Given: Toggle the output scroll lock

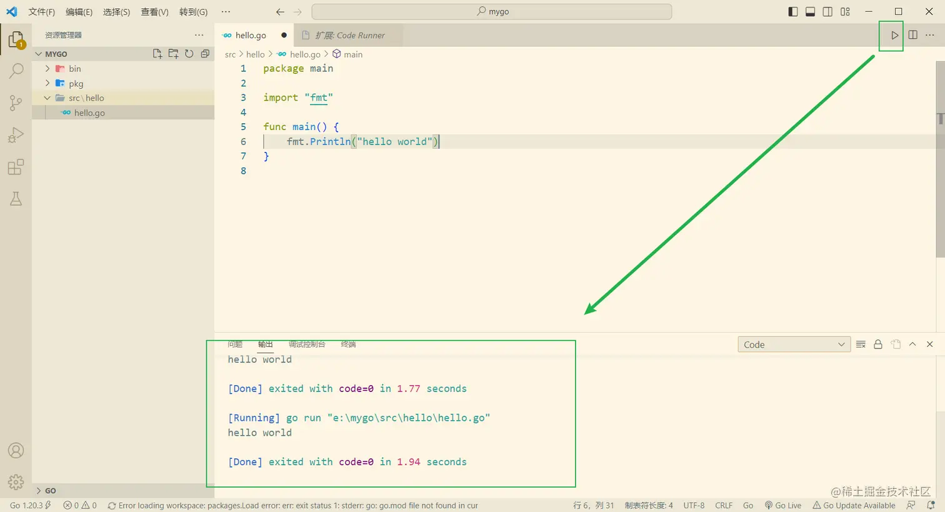Looking at the screenshot, I should point(878,344).
